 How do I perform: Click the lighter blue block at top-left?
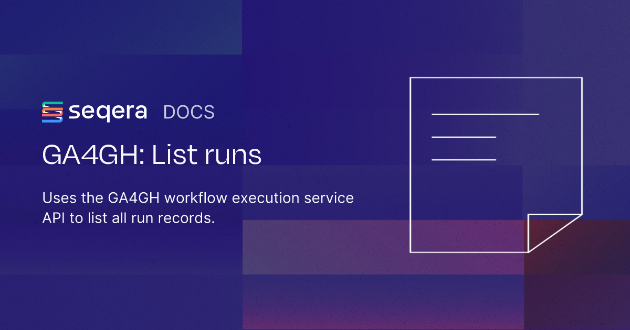click(x=121, y=26)
